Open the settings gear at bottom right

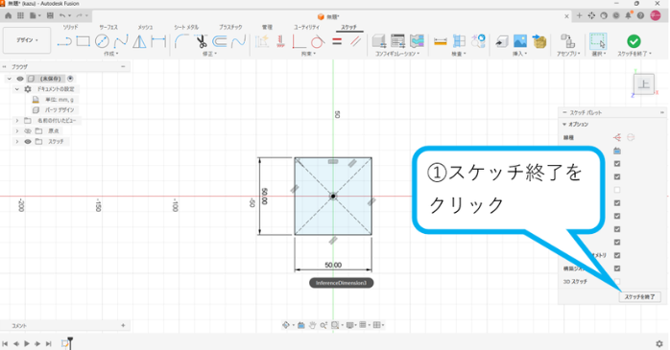click(659, 343)
